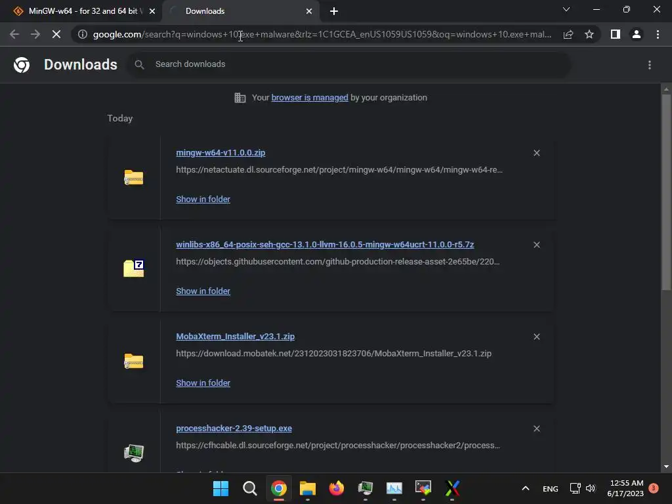Focus the Search downloads field
672x504 pixels.
coord(349,64)
